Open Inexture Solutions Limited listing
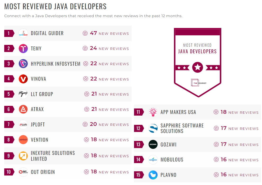The width and height of the screenshot is (262, 185). coord(53,156)
